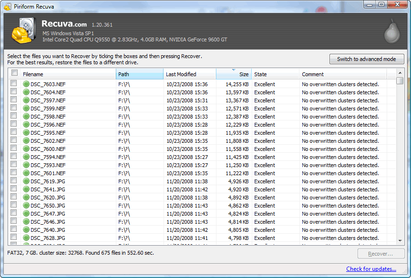Select the checkbox for DSC_7601.NEF

pyautogui.click(x=14, y=172)
